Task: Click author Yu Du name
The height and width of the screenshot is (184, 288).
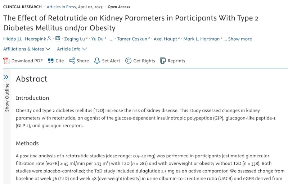Action: [97, 39]
